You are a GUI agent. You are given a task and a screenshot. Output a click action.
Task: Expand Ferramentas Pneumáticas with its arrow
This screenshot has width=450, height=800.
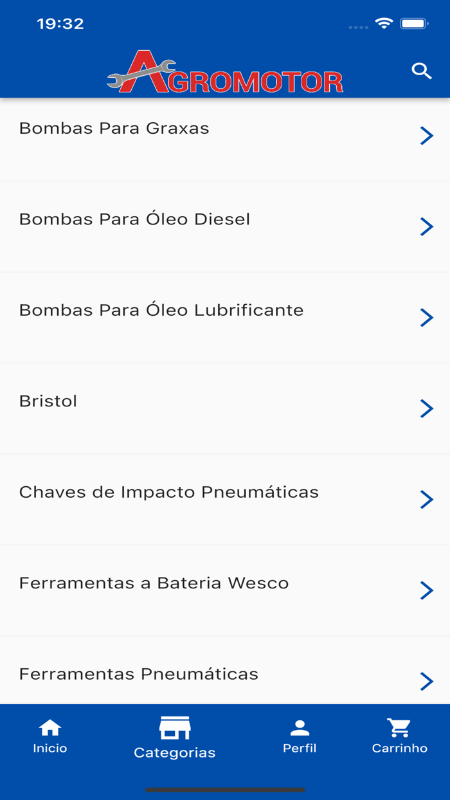(x=427, y=681)
